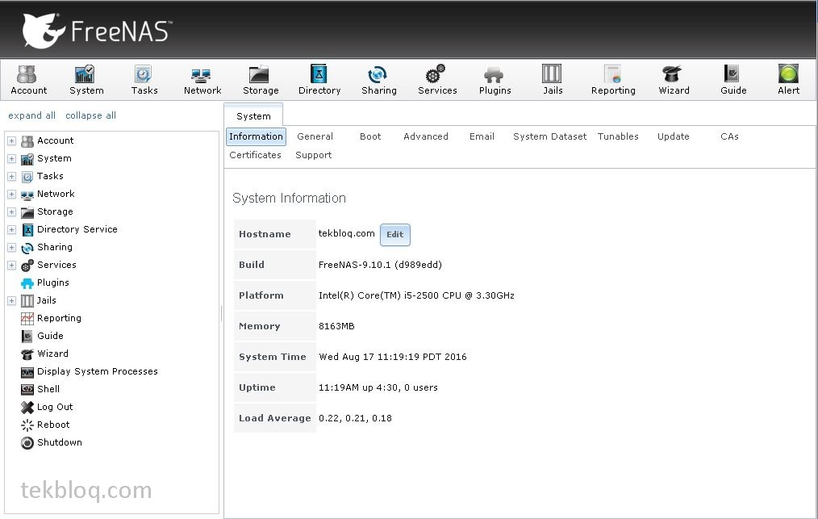Viewport: 818px width, 519px height.
Task: Expand the Tasks tree node
Action: (11, 177)
